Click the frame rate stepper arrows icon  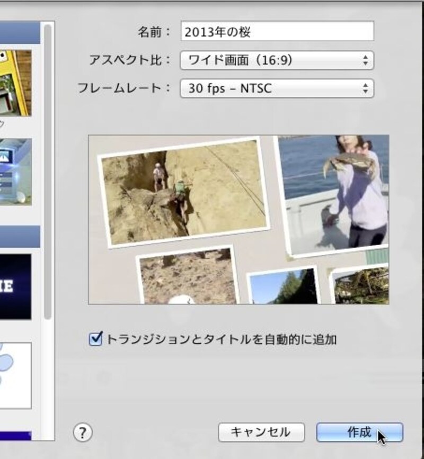366,88
